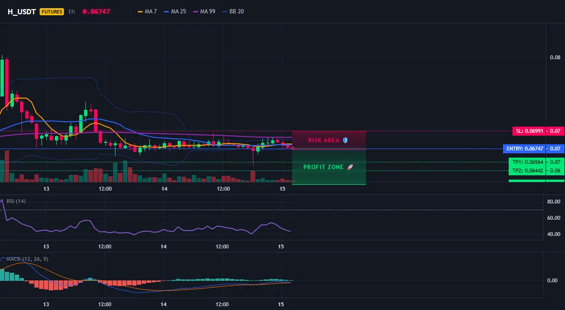The image size is (565, 310).
Task: Click the ENTRY: 0.06747 price label
Action: pos(524,149)
